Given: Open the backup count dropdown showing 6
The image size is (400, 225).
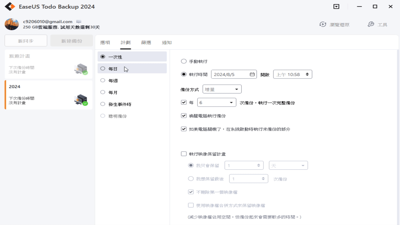Looking at the screenshot, I should point(217,102).
